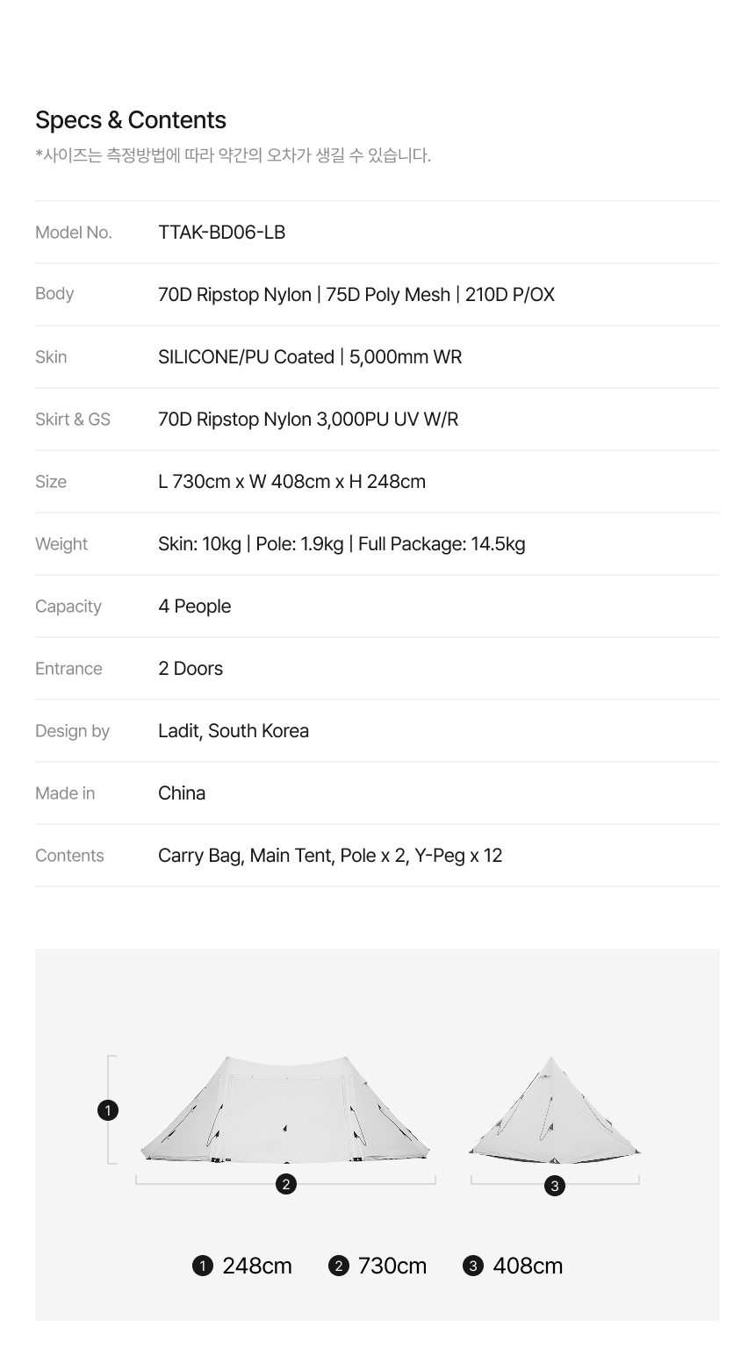This screenshot has height=1356, width=755.
Task: Click the Made in China value
Action: pyautogui.click(x=182, y=793)
